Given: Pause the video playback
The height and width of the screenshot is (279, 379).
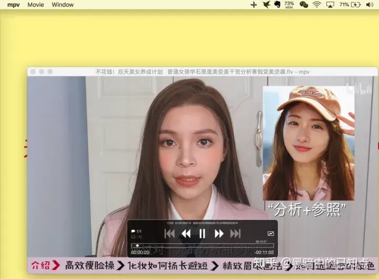Looking at the screenshot, I should click(x=202, y=234).
